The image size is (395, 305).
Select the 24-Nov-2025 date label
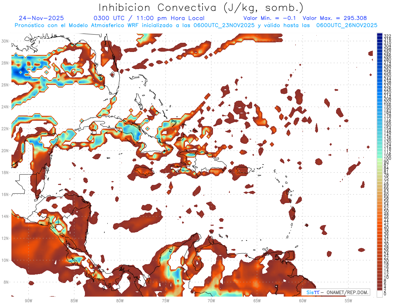(x=41, y=18)
